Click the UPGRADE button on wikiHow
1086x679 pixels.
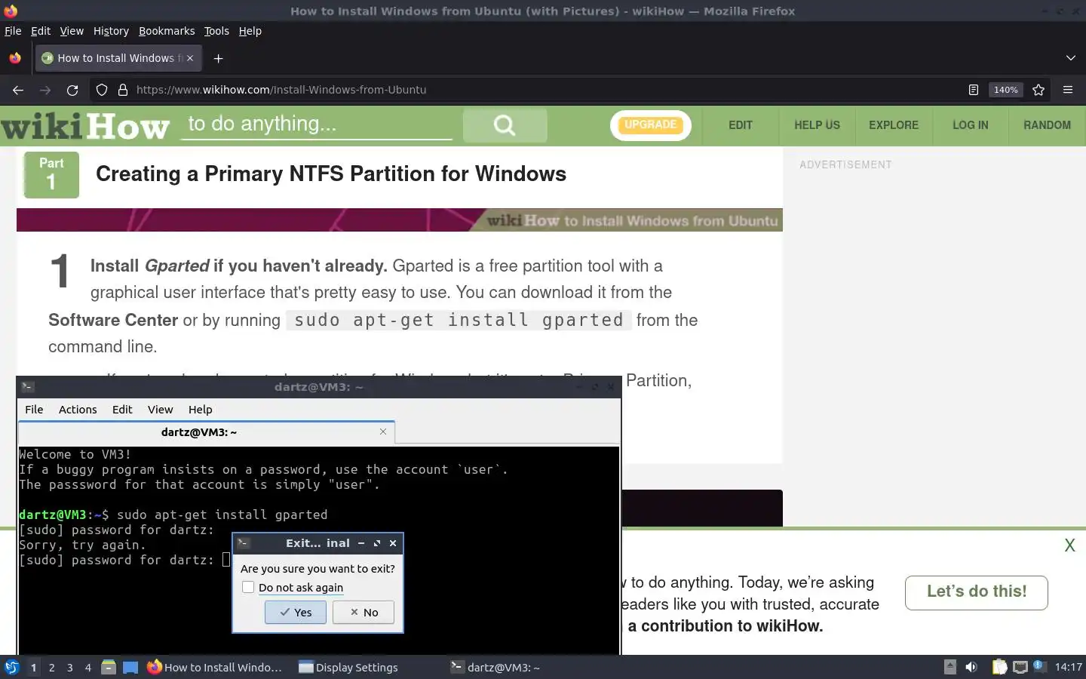coord(651,125)
